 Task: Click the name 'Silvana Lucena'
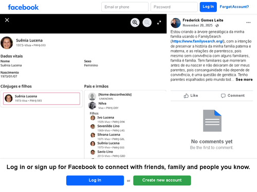[109, 135]
